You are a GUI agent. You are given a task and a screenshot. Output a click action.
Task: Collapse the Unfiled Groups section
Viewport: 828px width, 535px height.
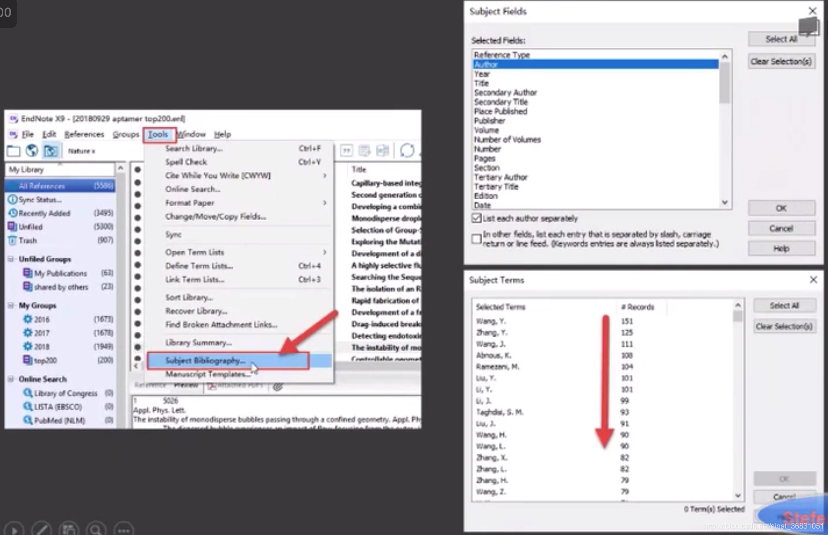click(x=11, y=259)
